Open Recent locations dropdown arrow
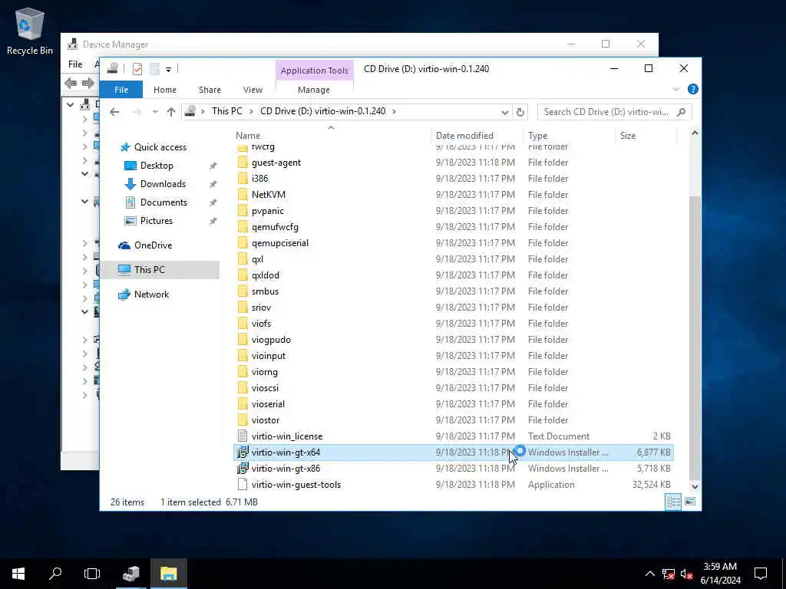 point(155,112)
